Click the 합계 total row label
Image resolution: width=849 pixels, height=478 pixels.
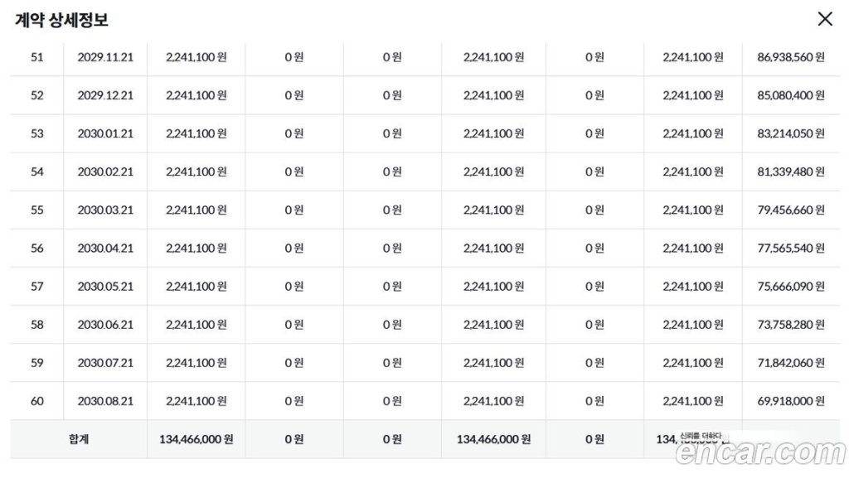[79, 439]
